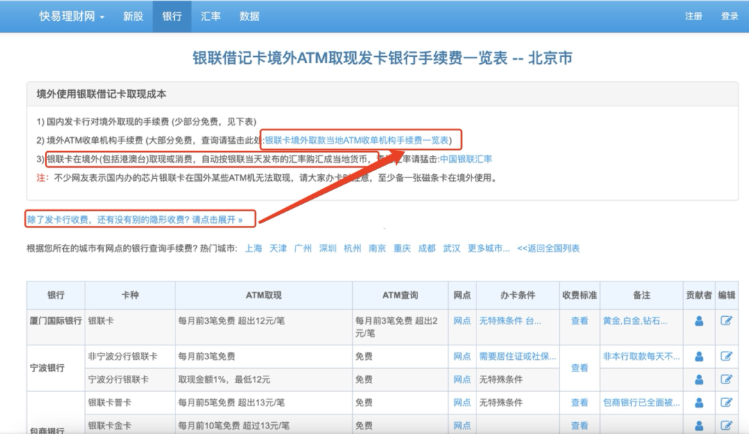Click contributor icon in 厦门国际银行 row
The image size is (749, 434).
tap(699, 321)
